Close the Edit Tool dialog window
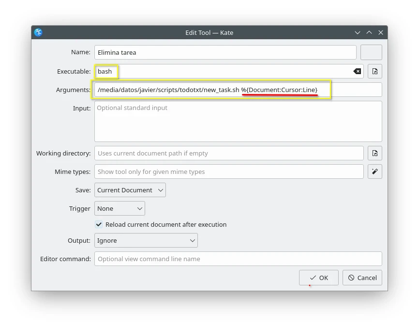 point(381,32)
